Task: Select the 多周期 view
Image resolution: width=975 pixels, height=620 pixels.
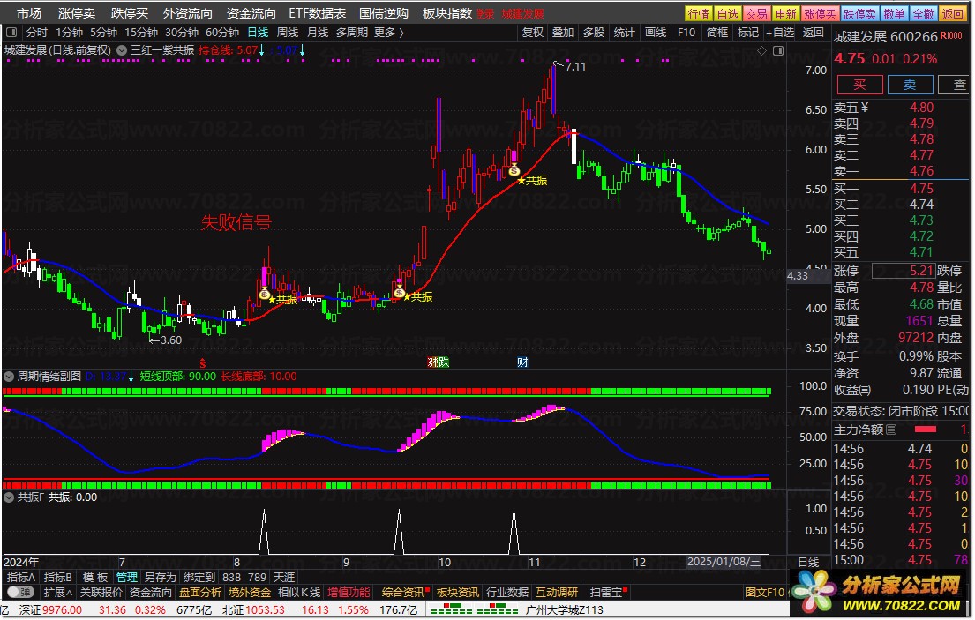Action: point(352,33)
